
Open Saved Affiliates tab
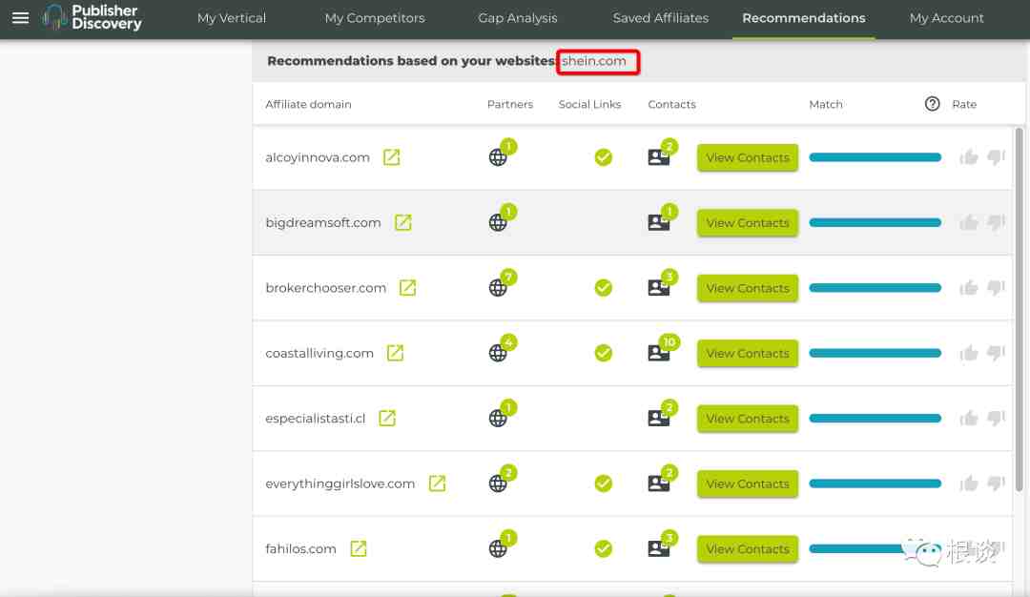(661, 18)
